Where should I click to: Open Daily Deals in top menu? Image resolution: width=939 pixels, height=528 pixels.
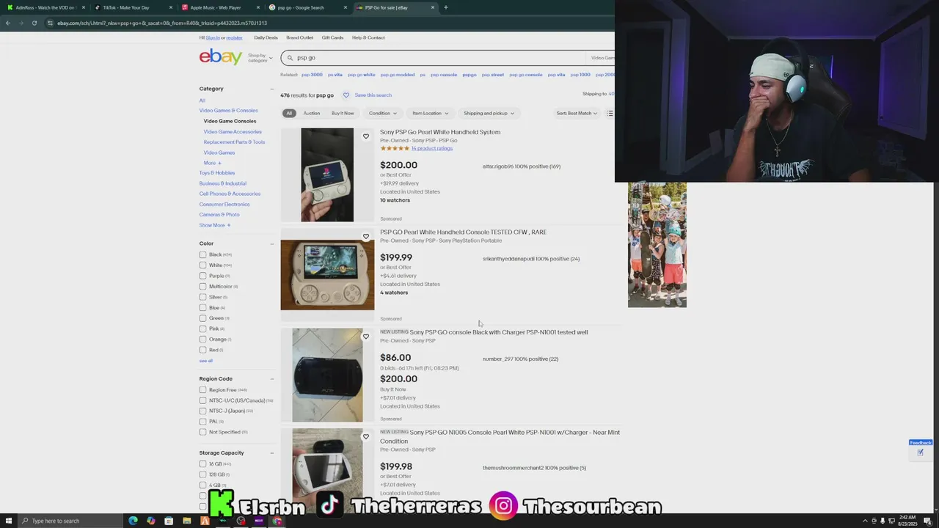(x=266, y=37)
